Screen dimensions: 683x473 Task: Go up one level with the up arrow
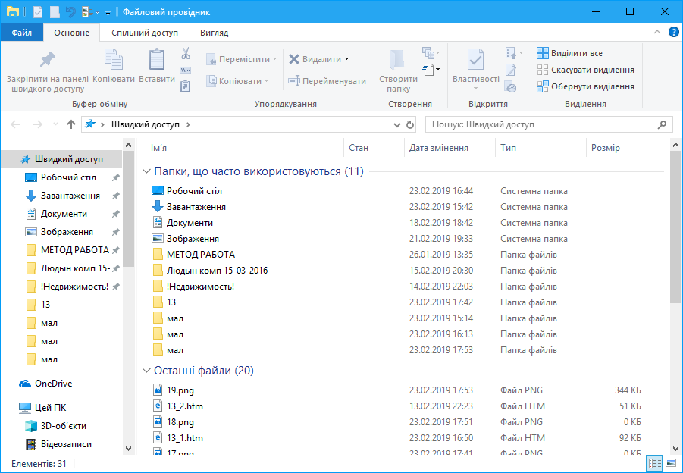pos(71,124)
